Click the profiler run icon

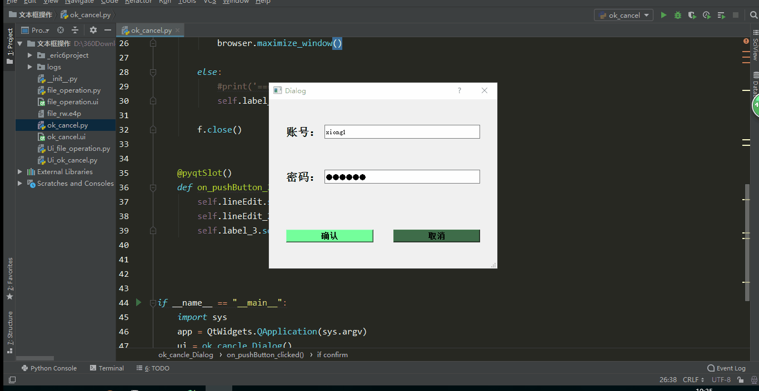coord(707,16)
